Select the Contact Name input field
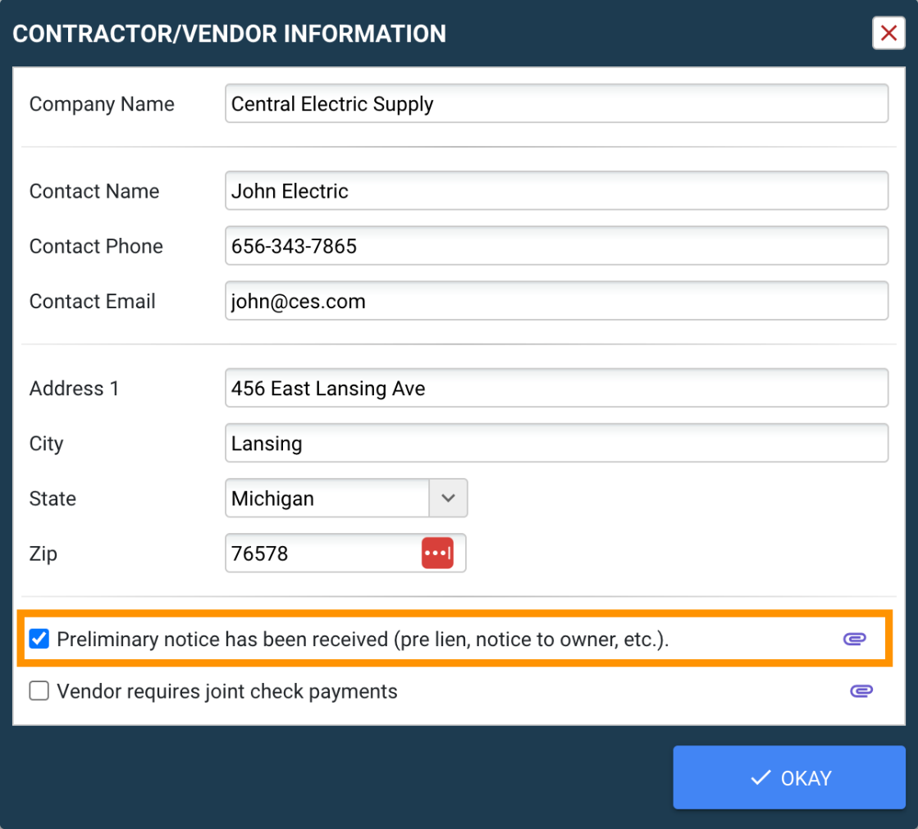Screen dimensions: 918x829 (557, 191)
